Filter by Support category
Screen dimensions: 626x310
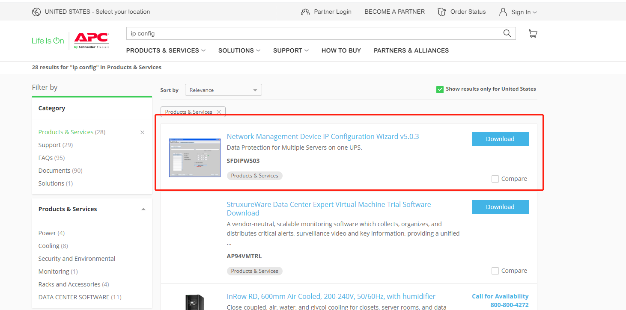click(56, 145)
